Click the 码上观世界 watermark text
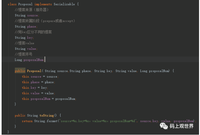Screen dimensions: 200x135 point(182,126)
